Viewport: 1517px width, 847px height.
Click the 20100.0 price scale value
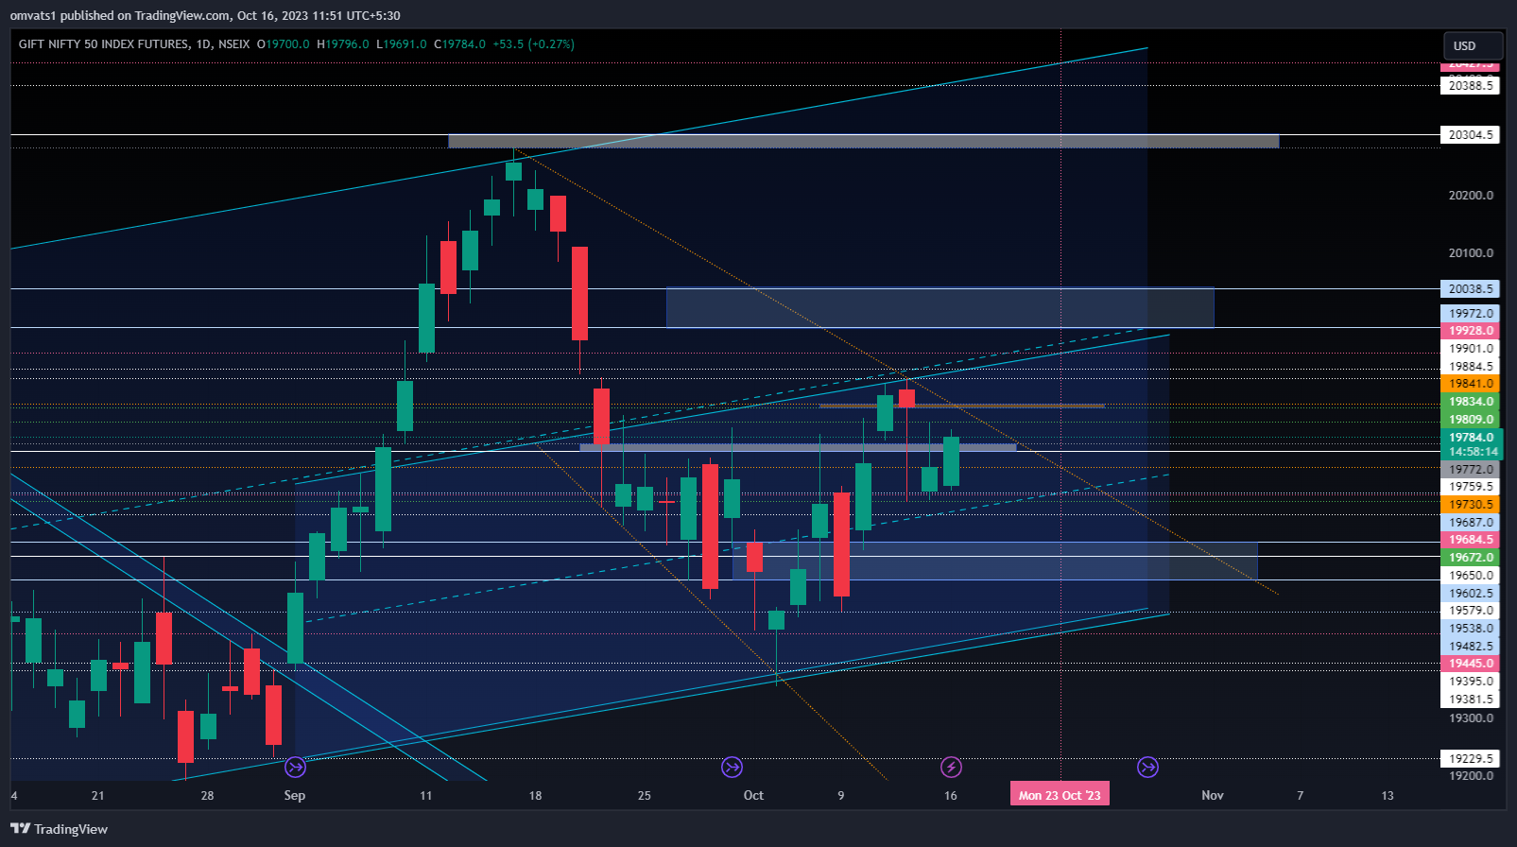(1471, 253)
